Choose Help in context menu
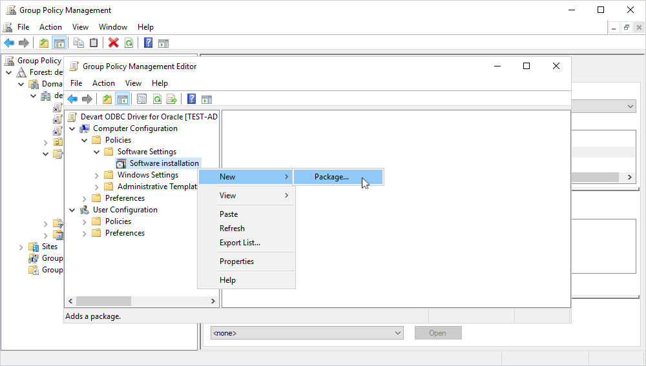Viewport: 646px width, 366px height. (x=246, y=280)
